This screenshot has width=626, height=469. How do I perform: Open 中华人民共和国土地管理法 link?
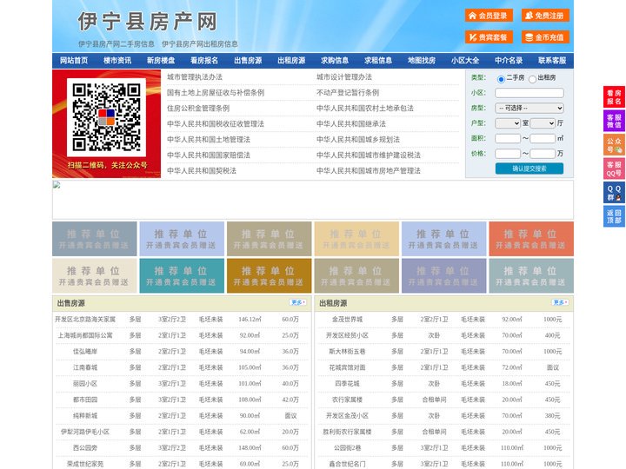tap(209, 139)
